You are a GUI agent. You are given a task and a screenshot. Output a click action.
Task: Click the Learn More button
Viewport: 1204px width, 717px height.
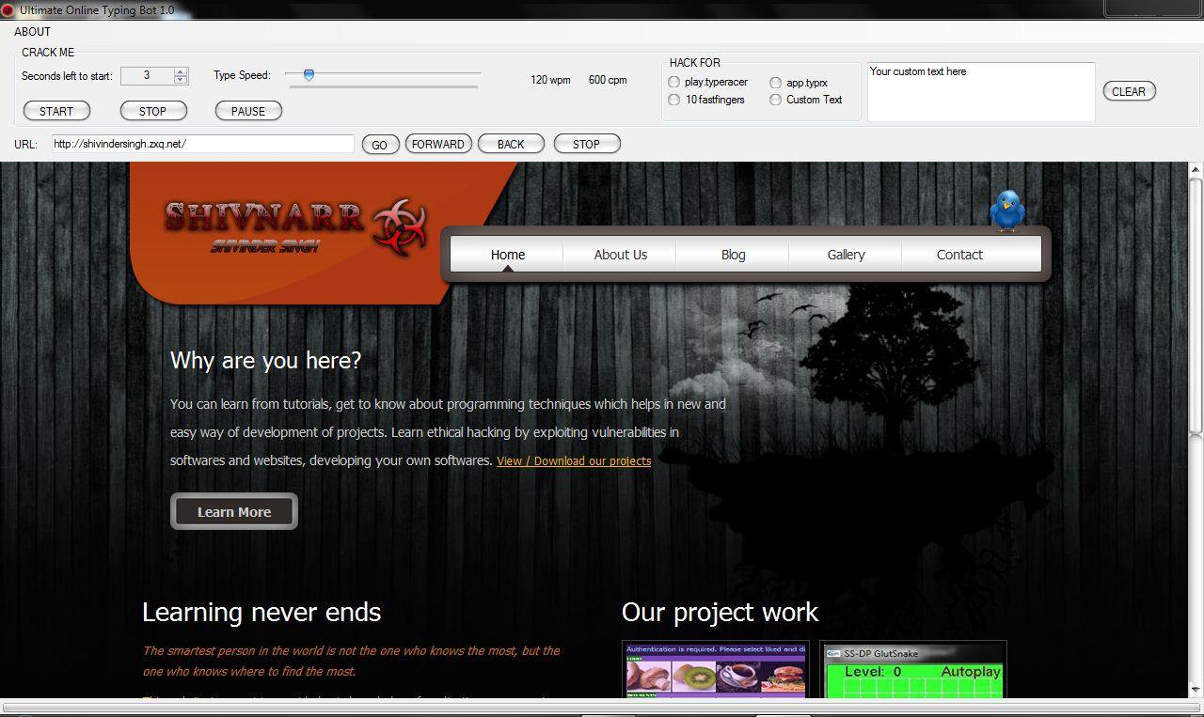point(234,511)
